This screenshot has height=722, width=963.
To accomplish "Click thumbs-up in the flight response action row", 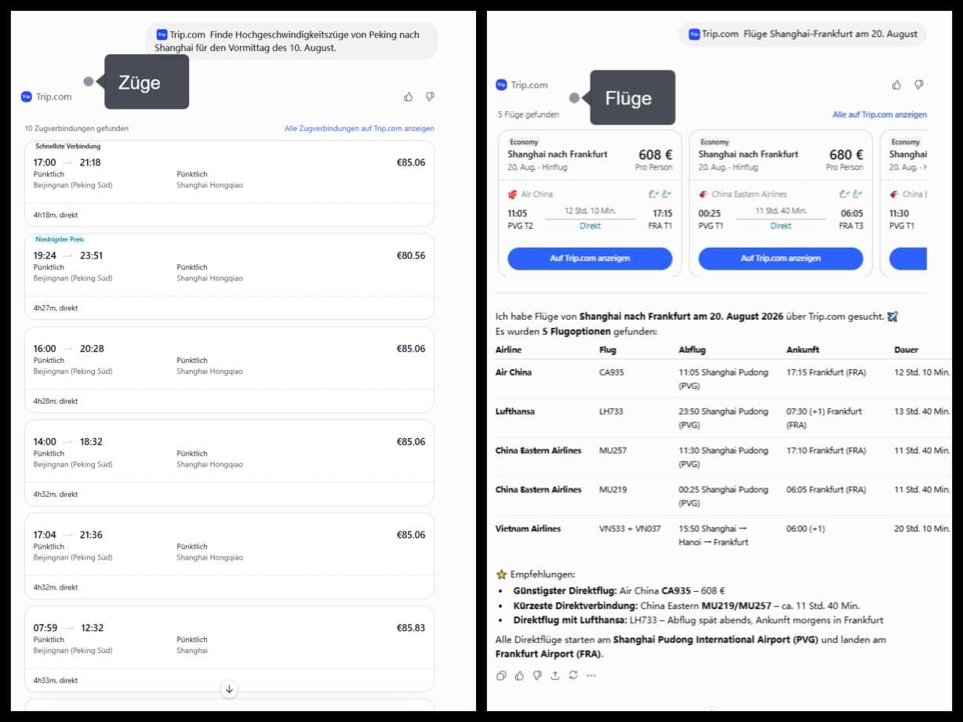I will click(519, 676).
